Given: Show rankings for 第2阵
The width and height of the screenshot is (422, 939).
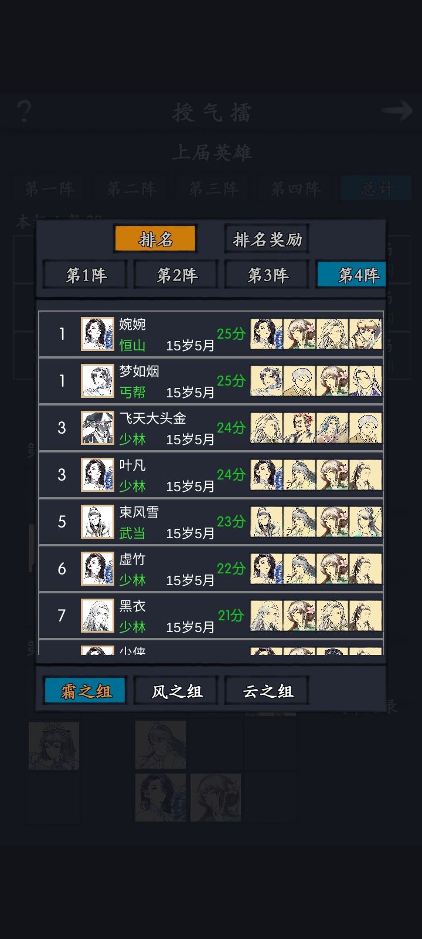Looking at the screenshot, I should [176, 275].
